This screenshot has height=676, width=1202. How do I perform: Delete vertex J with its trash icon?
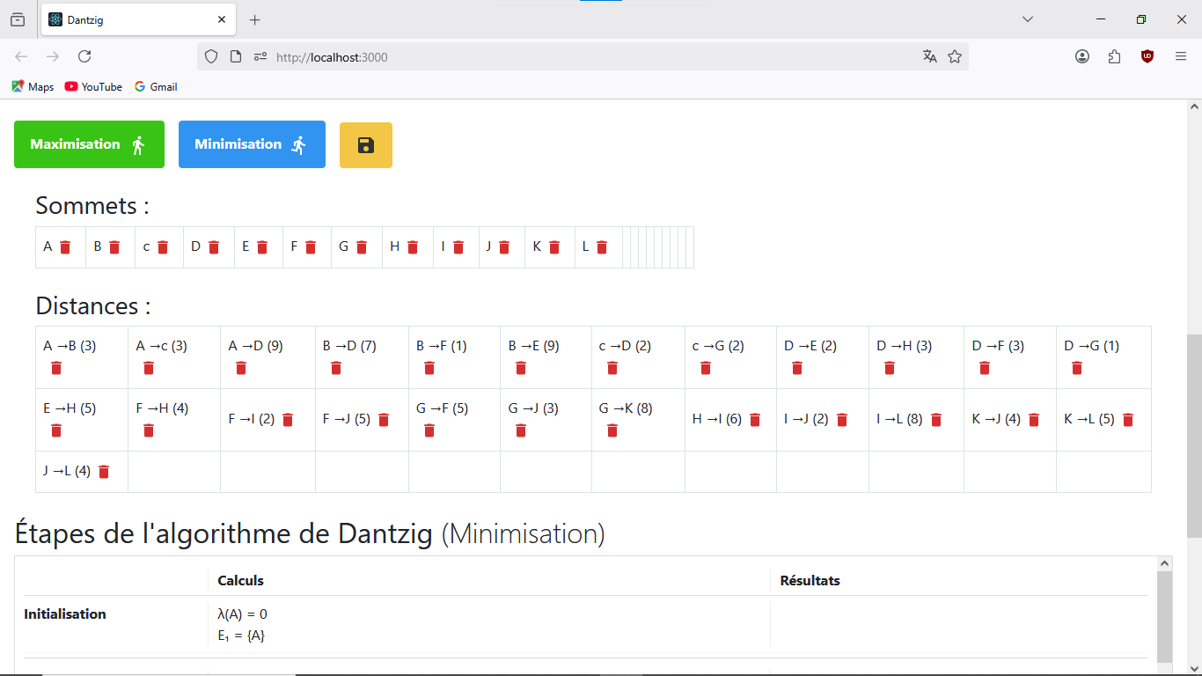(504, 247)
